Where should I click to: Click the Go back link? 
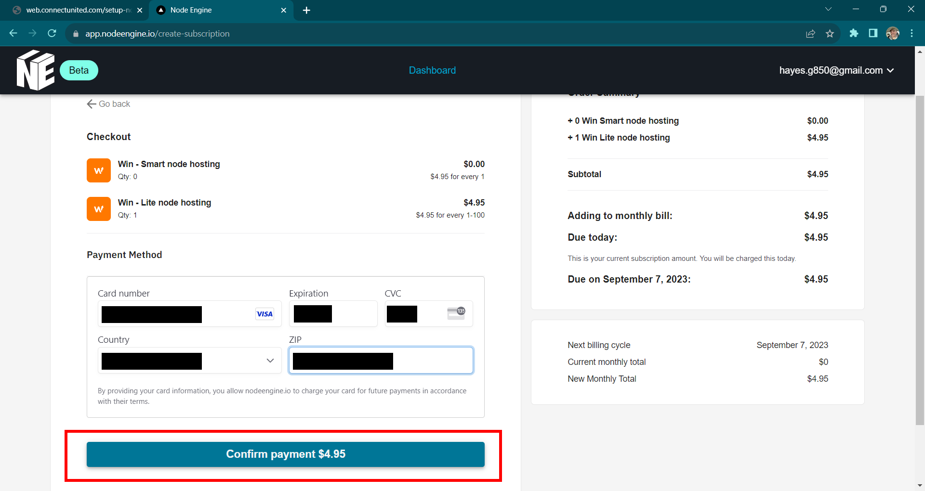(x=108, y=104)
